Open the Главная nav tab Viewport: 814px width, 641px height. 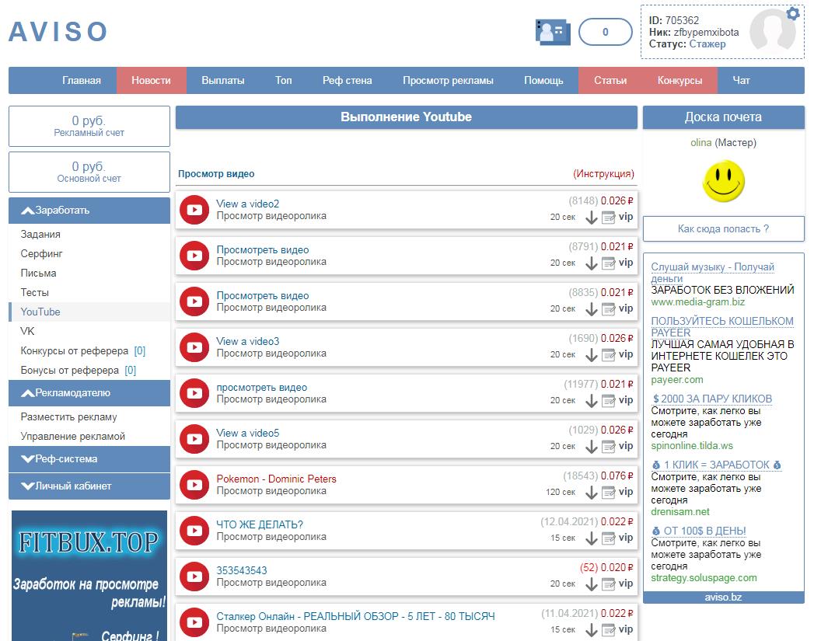click(x=82, y=80)
